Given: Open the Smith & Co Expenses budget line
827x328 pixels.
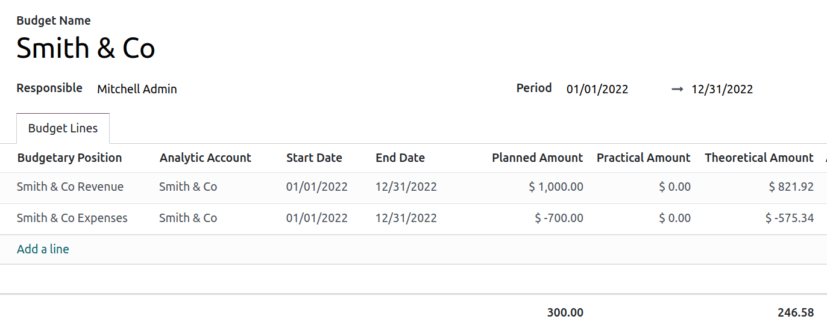Looking at the screenshot, I should click(72, 218).
